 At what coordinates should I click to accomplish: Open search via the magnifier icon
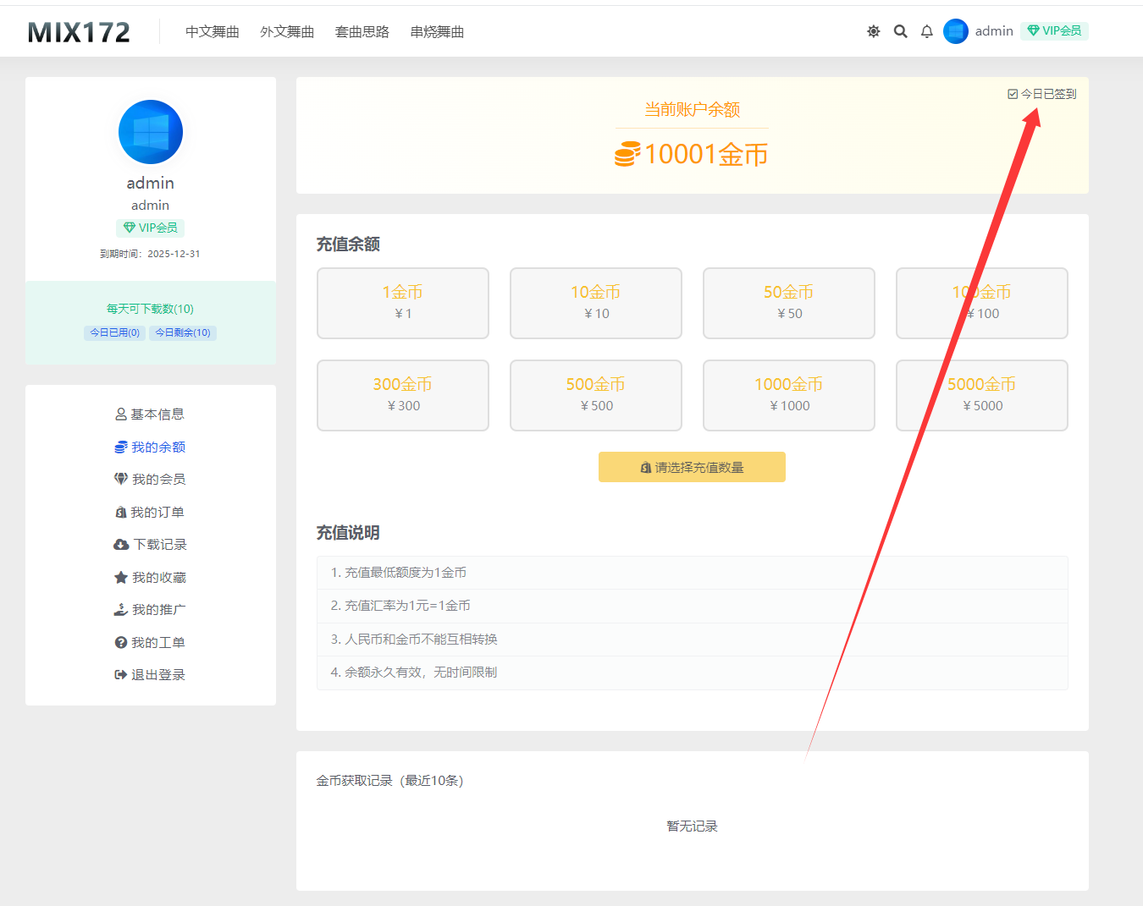coord(901,31)
